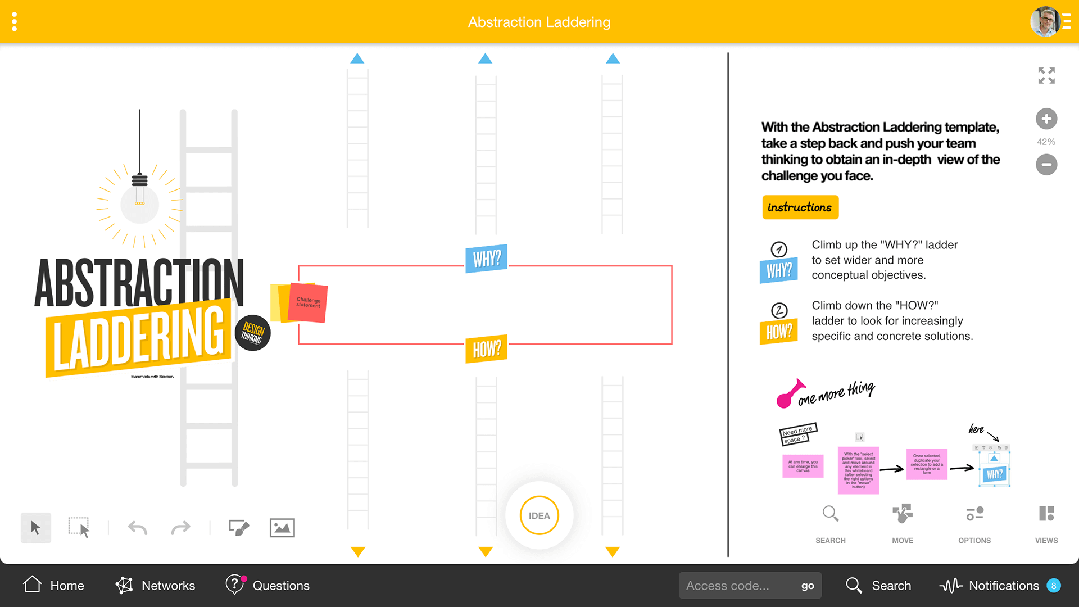Image resolution: width=1079 pixels, height=607 pixels.
Task: Select the arrow pointer tool
Action: pyautogui.click(x=35, y=528)
